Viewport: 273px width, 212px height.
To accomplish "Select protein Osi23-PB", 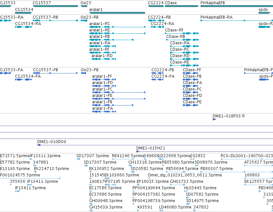I will (83, 73).
